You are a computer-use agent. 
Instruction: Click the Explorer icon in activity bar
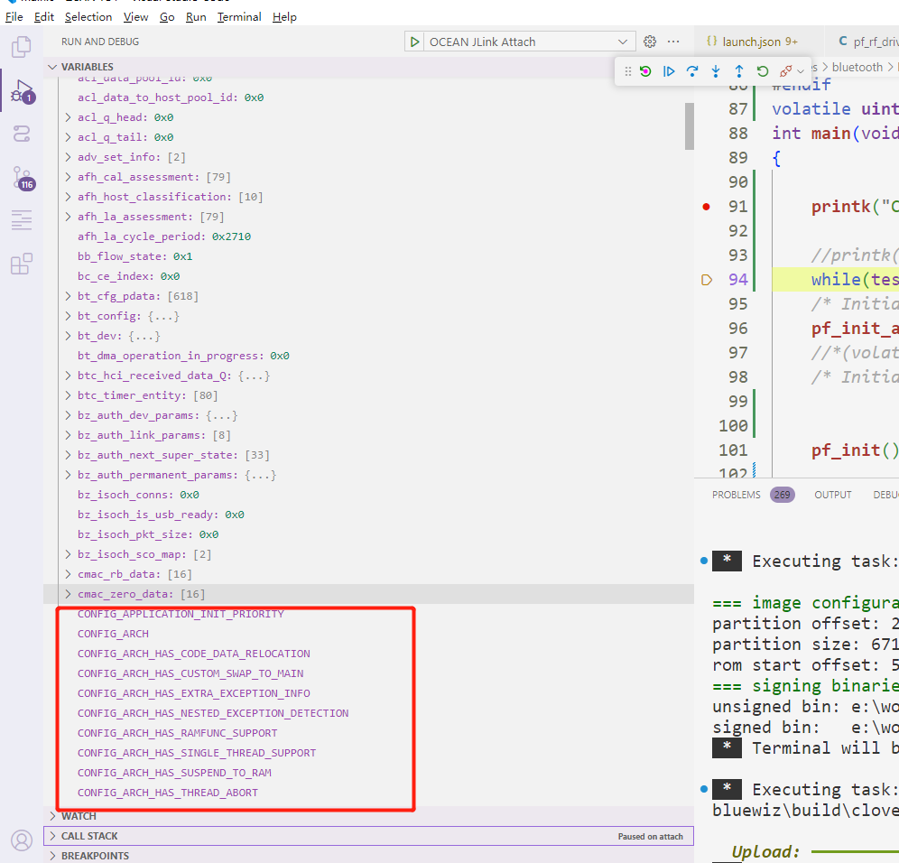21,47
